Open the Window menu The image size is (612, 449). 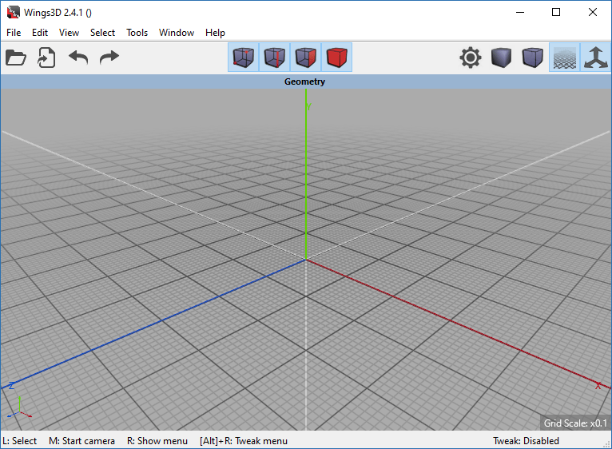click(177, 33)
